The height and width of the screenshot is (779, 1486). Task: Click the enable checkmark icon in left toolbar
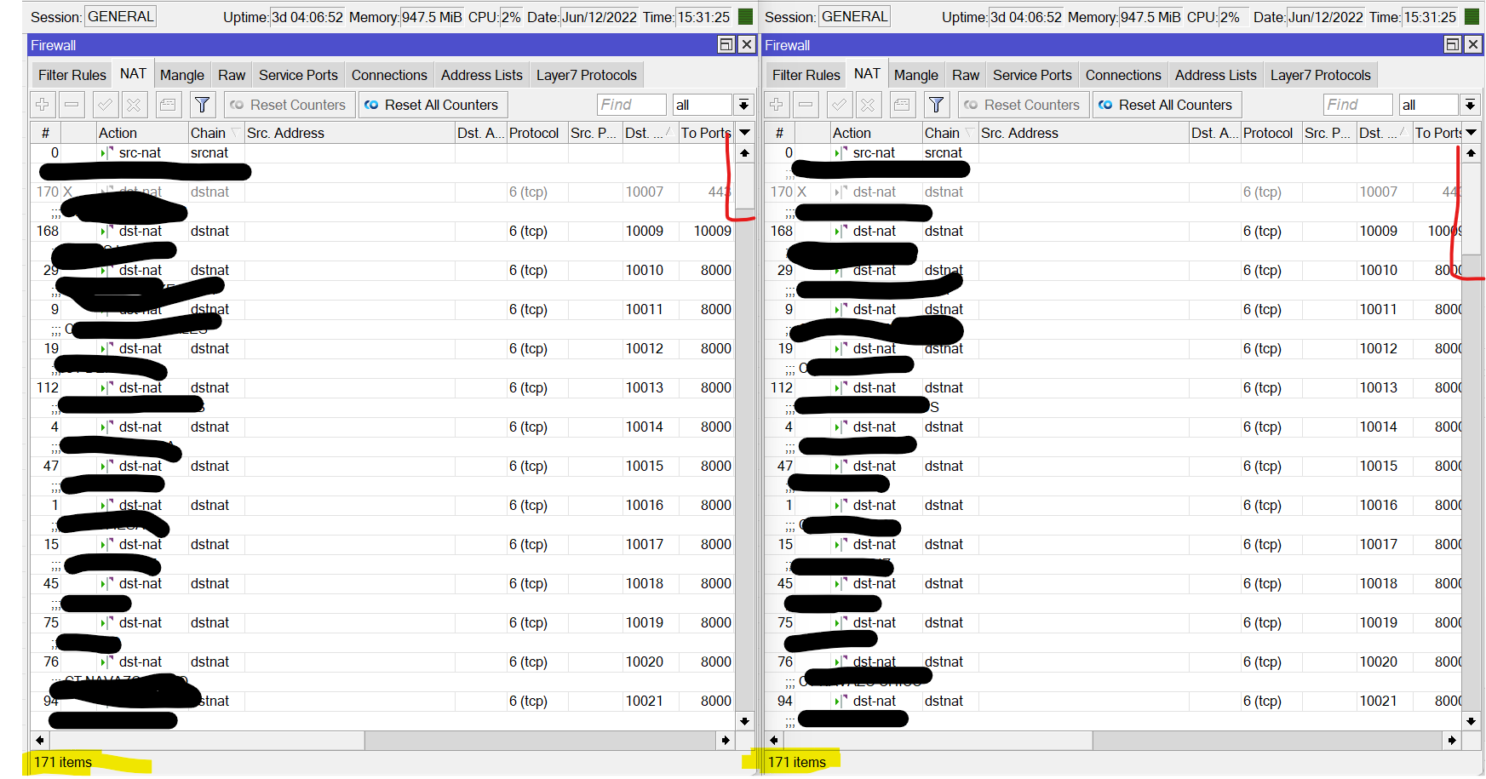pyautogui.click(x=106, y=105)
